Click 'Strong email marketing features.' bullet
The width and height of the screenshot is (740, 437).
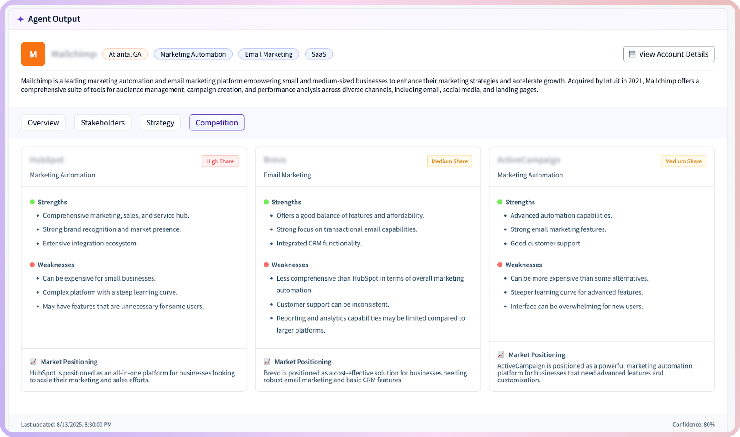558,229
